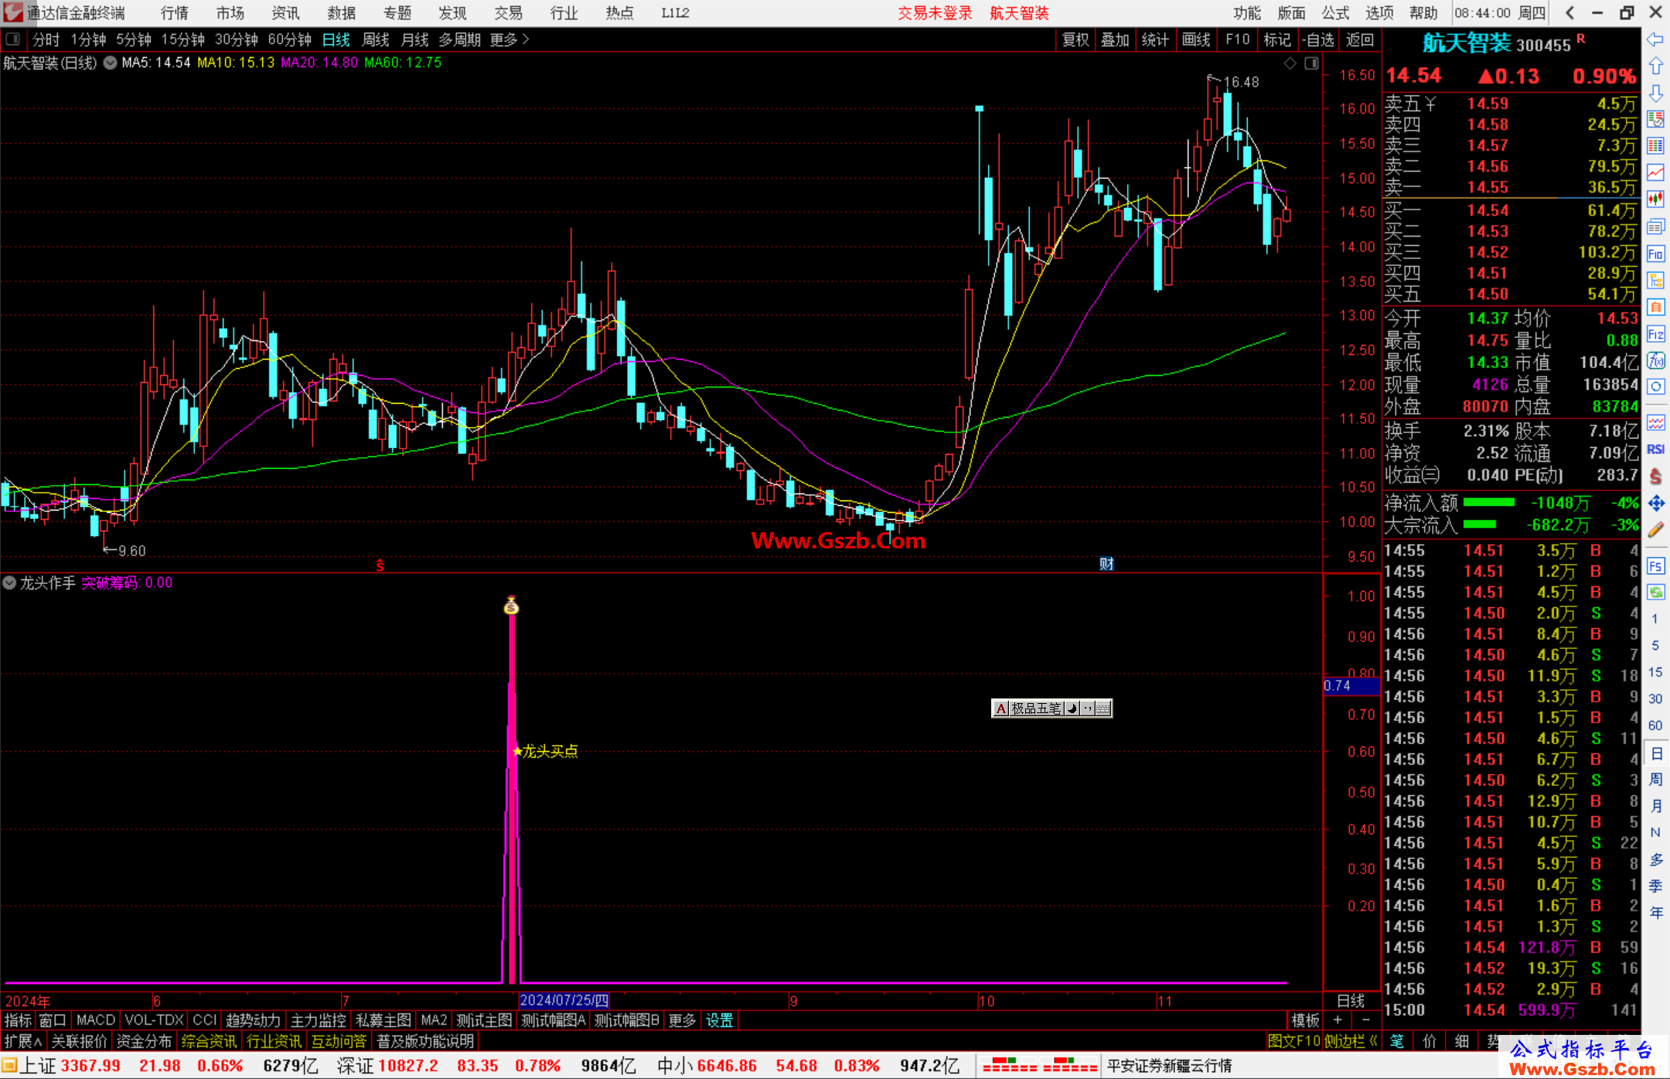
Task: Switch to the MACD indicator tab
Action: tap(96, 1020)
